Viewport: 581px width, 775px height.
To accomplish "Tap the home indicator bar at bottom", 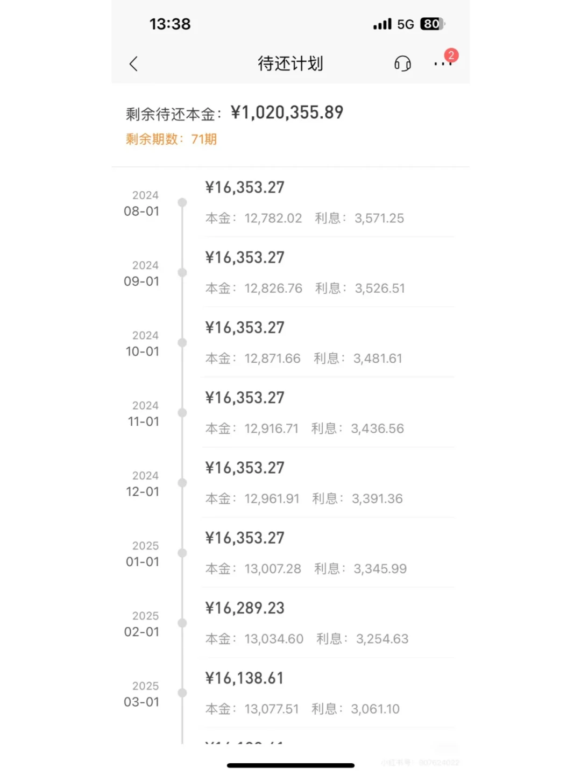I will 290,765.
